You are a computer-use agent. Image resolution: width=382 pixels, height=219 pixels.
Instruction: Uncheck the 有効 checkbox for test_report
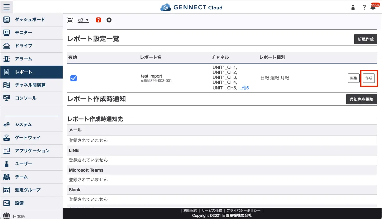click(74, 78)
